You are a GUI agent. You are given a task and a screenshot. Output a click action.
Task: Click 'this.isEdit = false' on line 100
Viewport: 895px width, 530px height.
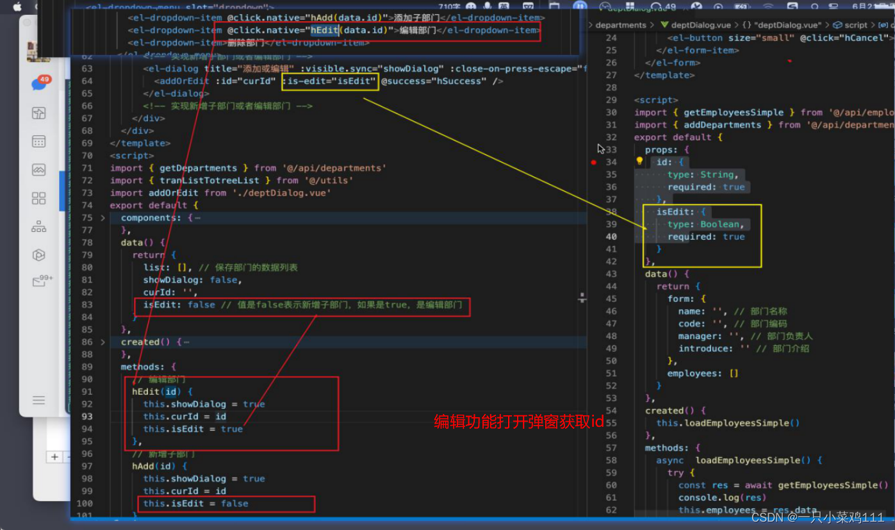tap(195, 504)
